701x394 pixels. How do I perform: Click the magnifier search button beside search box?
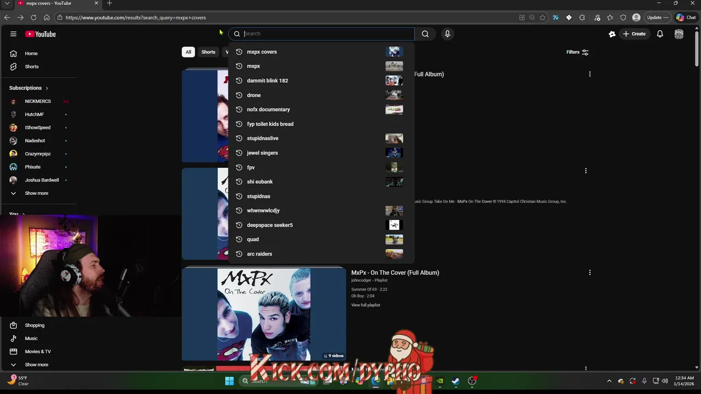click(x=425, y=34)
